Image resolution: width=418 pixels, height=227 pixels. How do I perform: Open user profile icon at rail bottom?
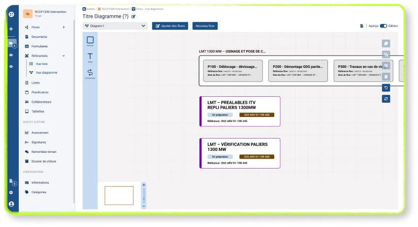pyautogui.click(x=11, y=204)
